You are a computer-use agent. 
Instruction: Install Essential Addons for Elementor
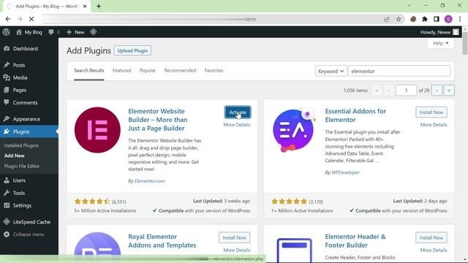click(x=431, y=113)
